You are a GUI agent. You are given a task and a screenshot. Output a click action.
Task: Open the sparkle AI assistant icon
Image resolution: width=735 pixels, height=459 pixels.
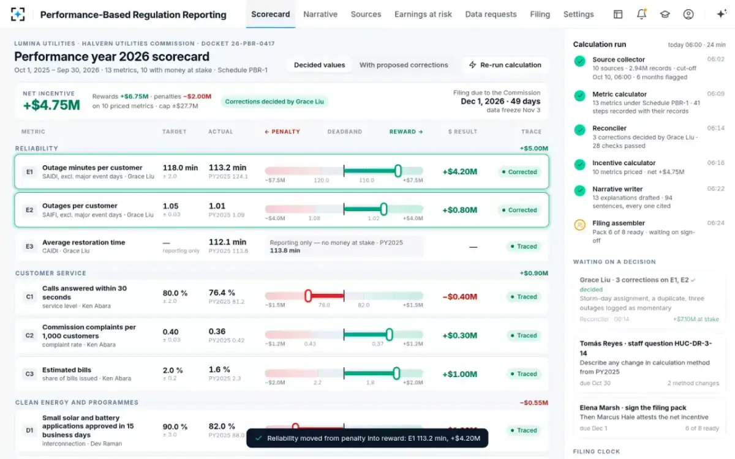(722, 14)
